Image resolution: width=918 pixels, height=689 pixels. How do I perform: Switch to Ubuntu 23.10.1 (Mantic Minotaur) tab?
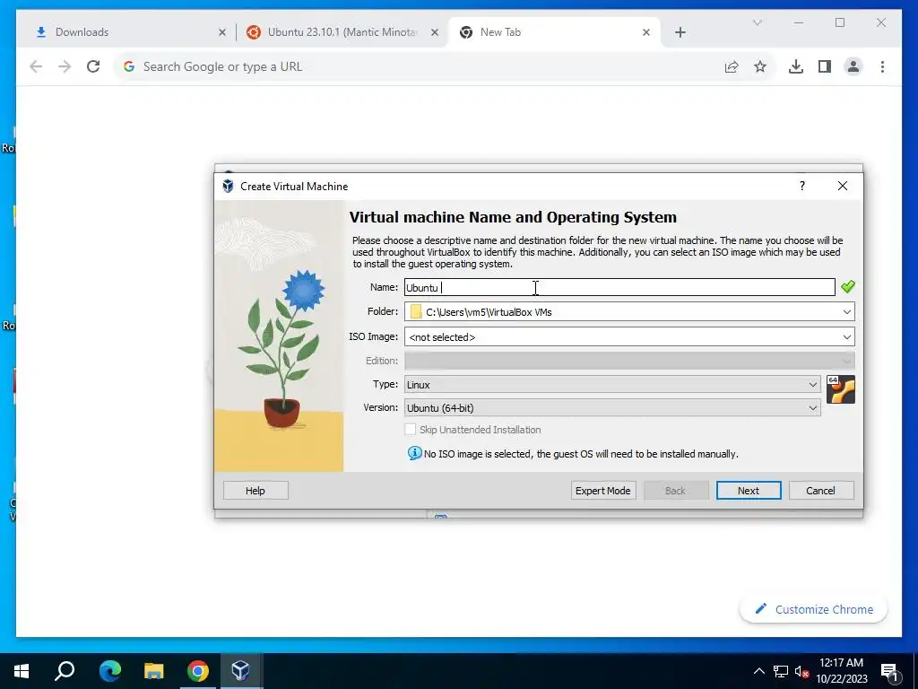[x=342, y=32]
